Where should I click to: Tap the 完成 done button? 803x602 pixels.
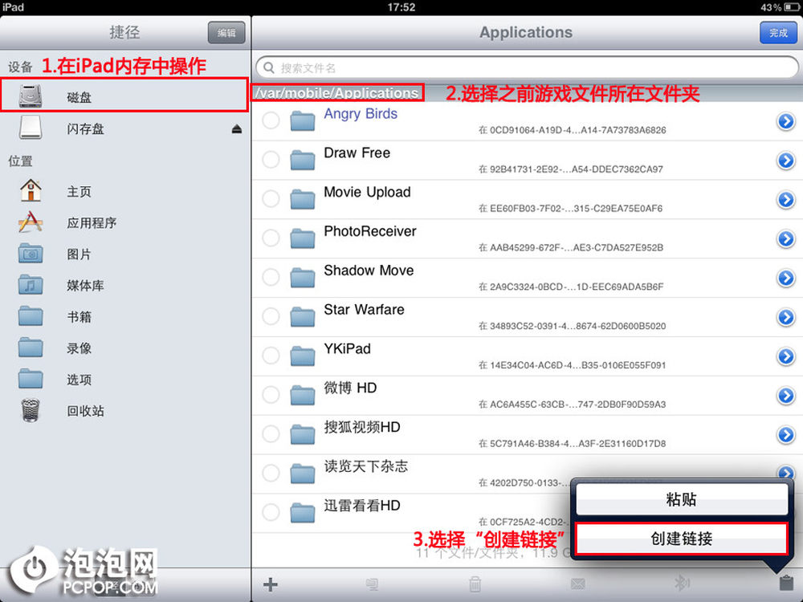tap(778, 33)
